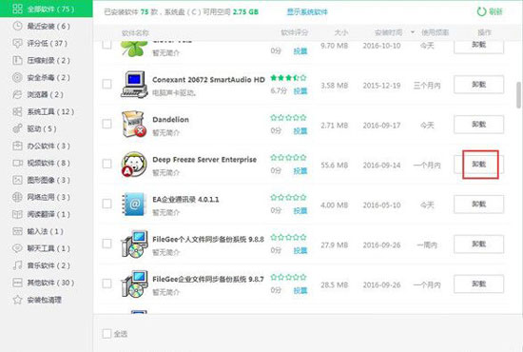Click the 投票 link for Deep Freeze Server
This screenshot has width=523, height=352.
click(x=300, y=171)
